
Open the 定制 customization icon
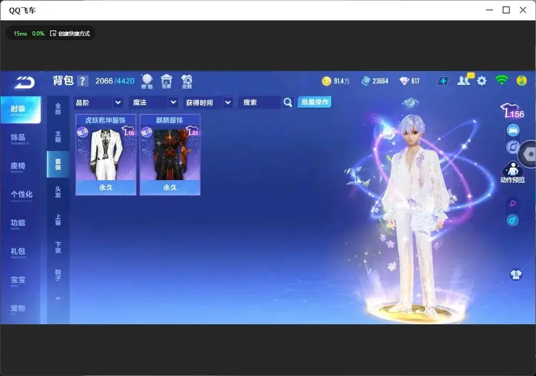187,81
